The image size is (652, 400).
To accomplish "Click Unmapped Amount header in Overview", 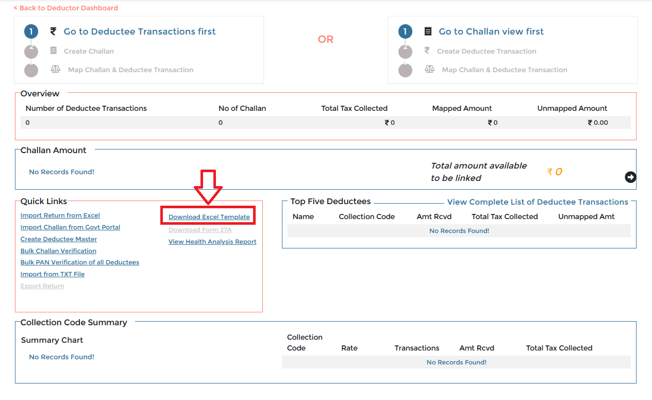I will [x=572, y=108].
